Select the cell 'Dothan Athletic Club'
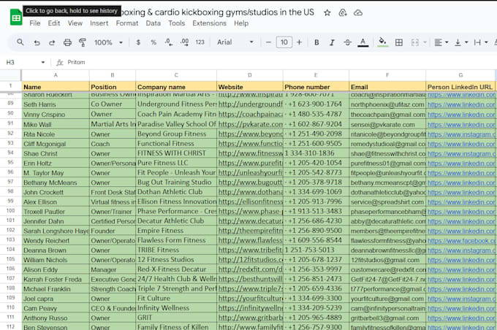Viewport: 497px width, 330px height. tap(176, 192)
